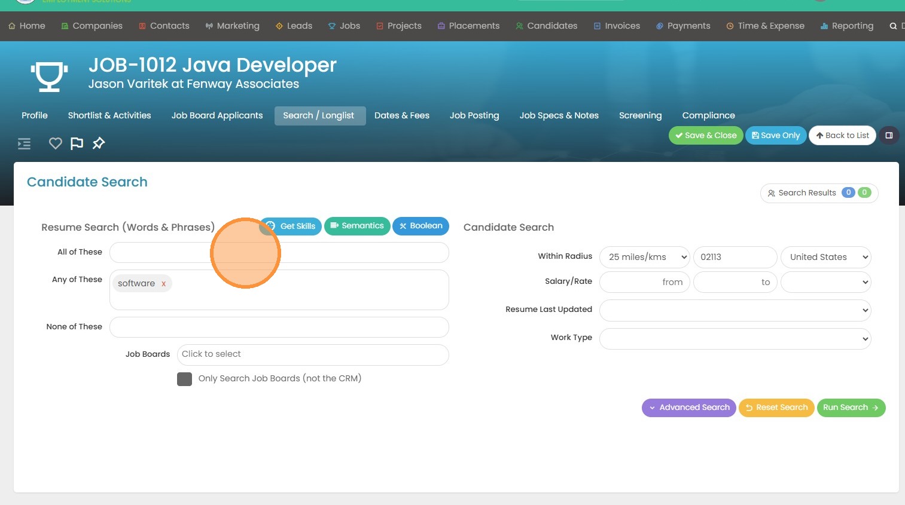Image resolution: width=905 pixels, height=505 pixels.
Task: Click the pin icon
Action: (x=99, y=143)
